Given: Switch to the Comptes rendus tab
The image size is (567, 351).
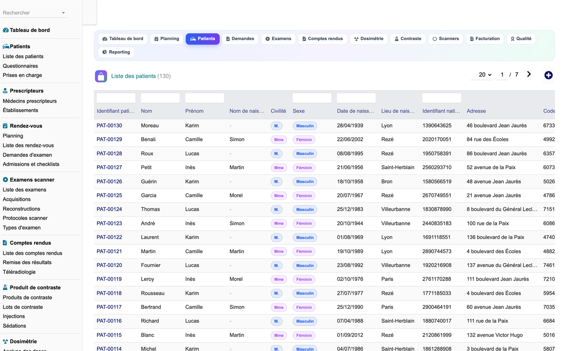Looking at the screenshot, I should [323, 39].
